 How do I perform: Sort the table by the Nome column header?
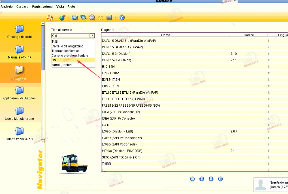(165, 35)
